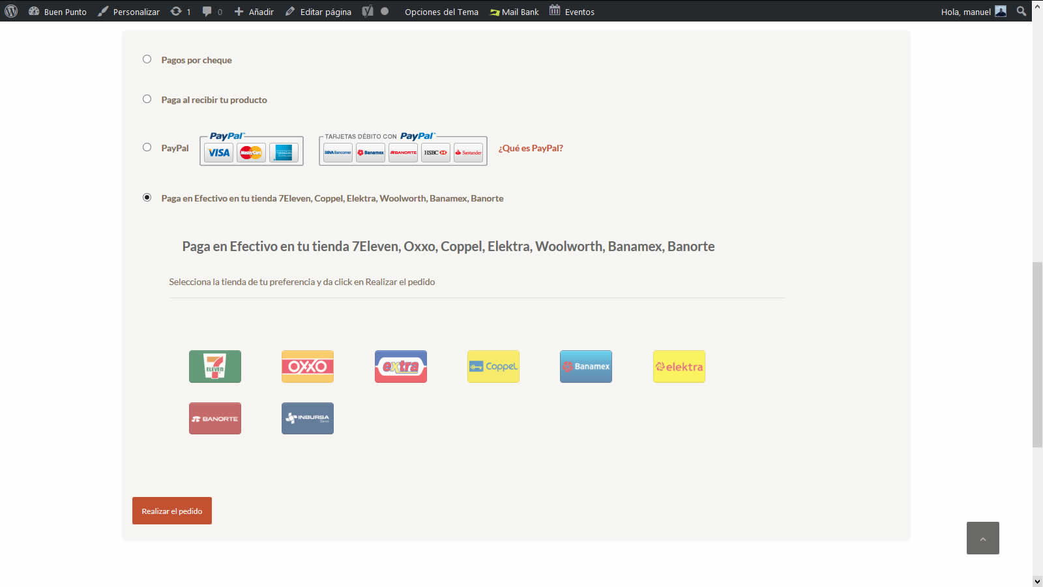The image size is (1043, 587).
Task: Click the Santander debit card logo
Action: click(x=468, y=153)
